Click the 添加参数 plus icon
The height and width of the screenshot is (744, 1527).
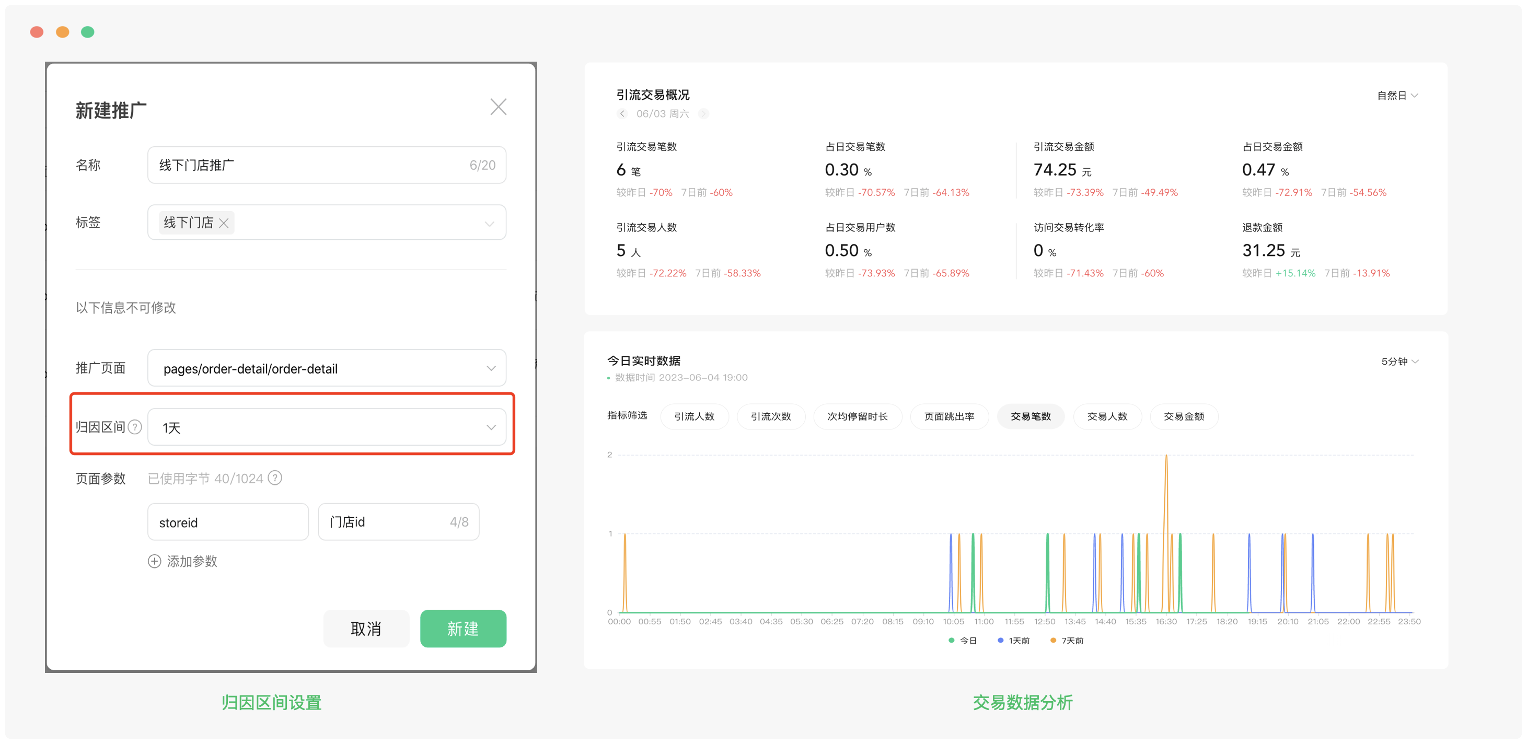154,561
